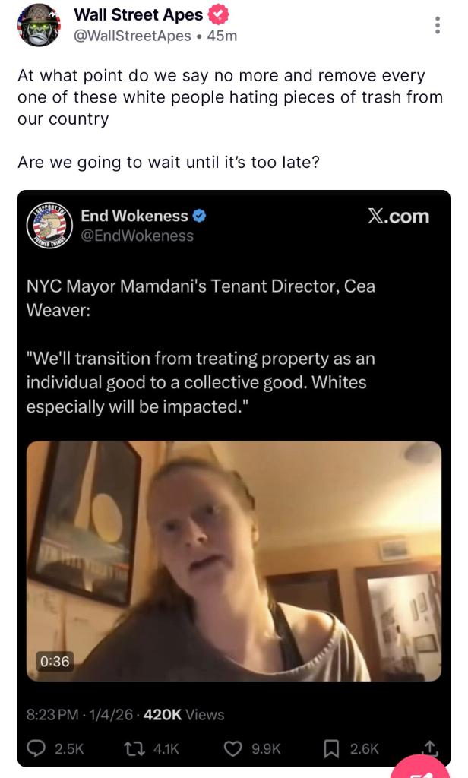Tap the End Wokeness display name
Screen dimensions: 468x778
[x=134, y=216]
